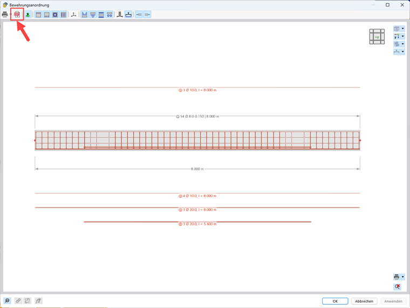The image size is (410, 308).
Task: Click the +y view cube navigator
Action: 377,37
